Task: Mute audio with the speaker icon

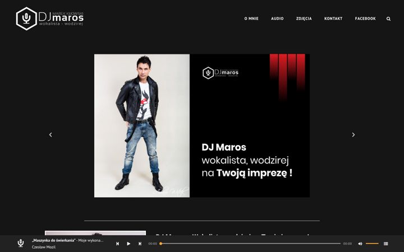Action: click(360, 244)
